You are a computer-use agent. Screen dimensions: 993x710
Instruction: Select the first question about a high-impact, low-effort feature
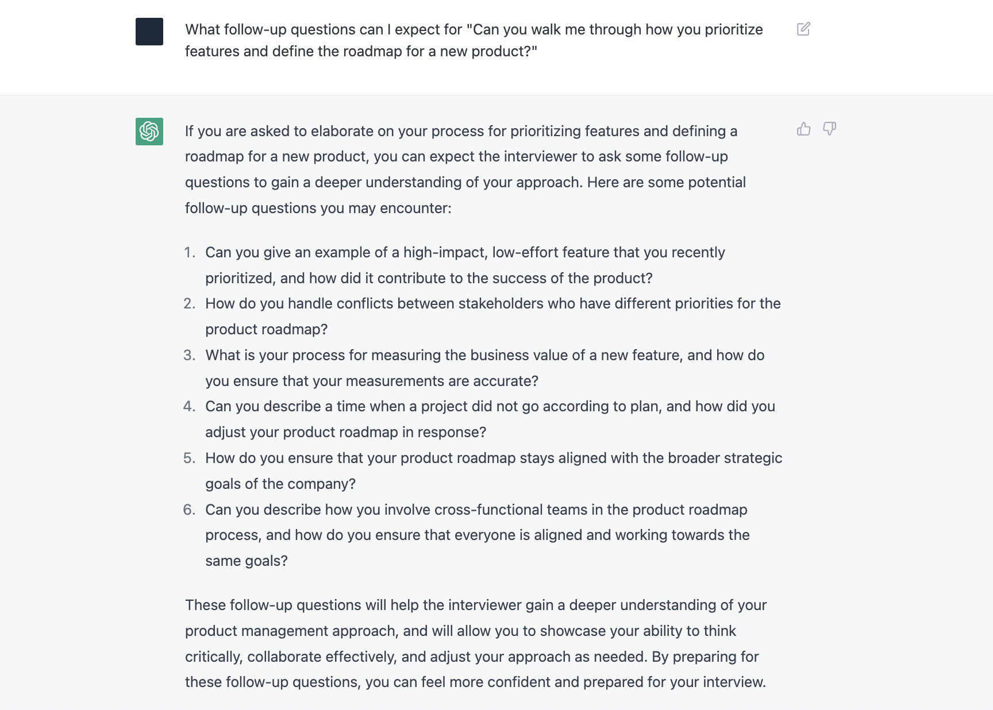[x=465, y=265]
